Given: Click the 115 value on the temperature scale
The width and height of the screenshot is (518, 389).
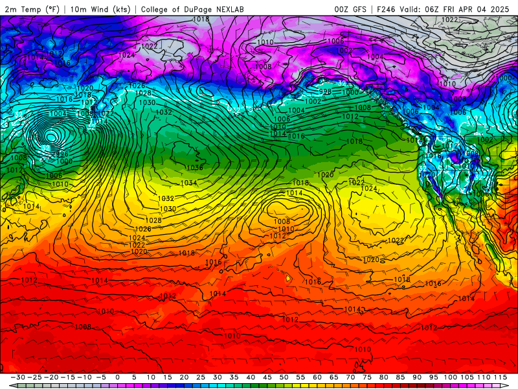Looking at the screenshot, I should (x=501, y=377).
